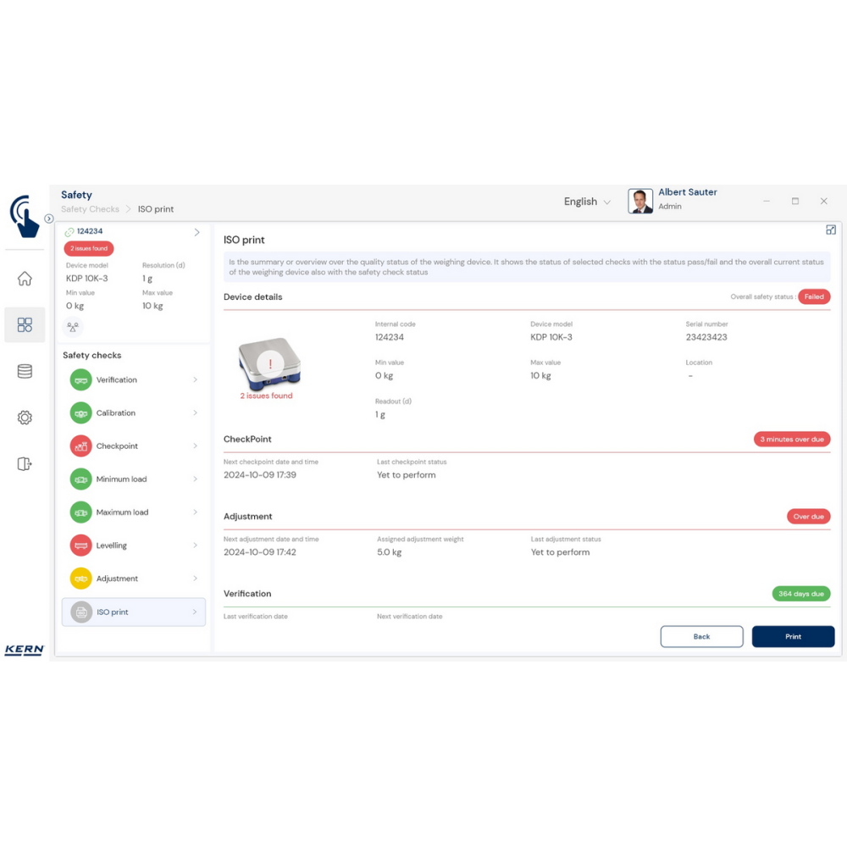
Task: Click the Home icon in the sidebar
Action: coord(25,279)
